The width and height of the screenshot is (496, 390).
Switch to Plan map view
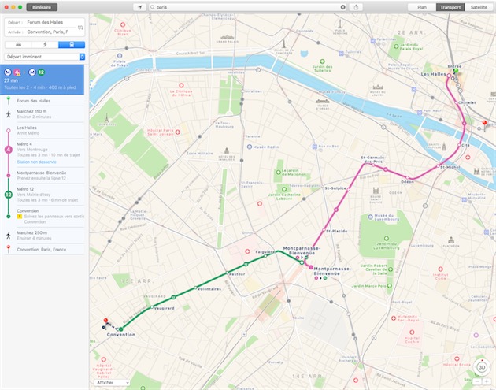(422, 7)
